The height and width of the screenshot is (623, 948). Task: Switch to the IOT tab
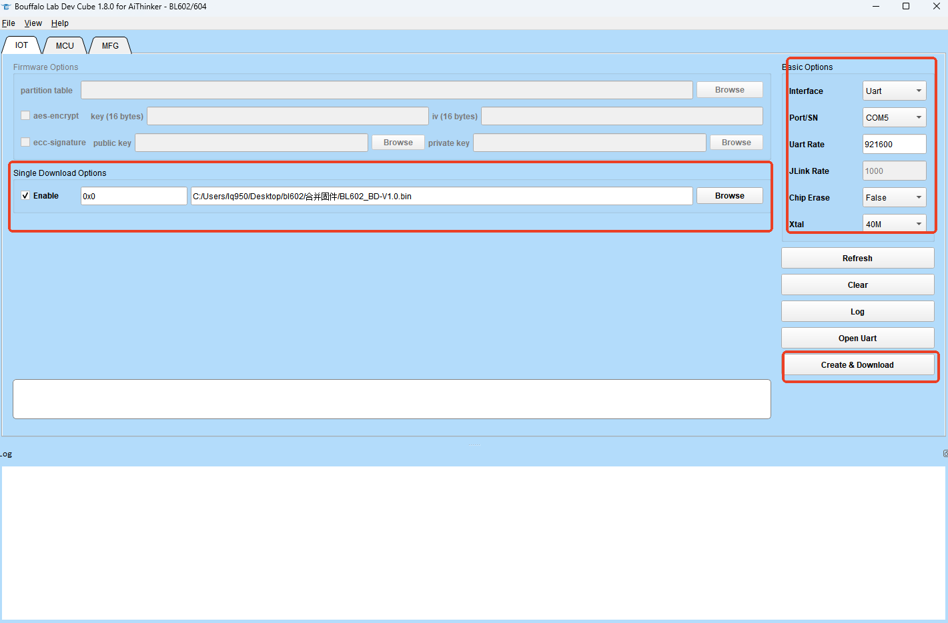point(22,45)
